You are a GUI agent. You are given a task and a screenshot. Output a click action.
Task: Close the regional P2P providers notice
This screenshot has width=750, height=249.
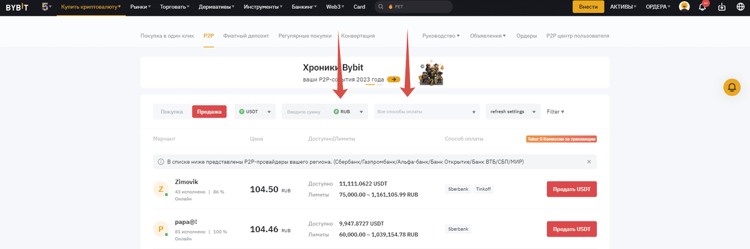[x=588, y=162]
